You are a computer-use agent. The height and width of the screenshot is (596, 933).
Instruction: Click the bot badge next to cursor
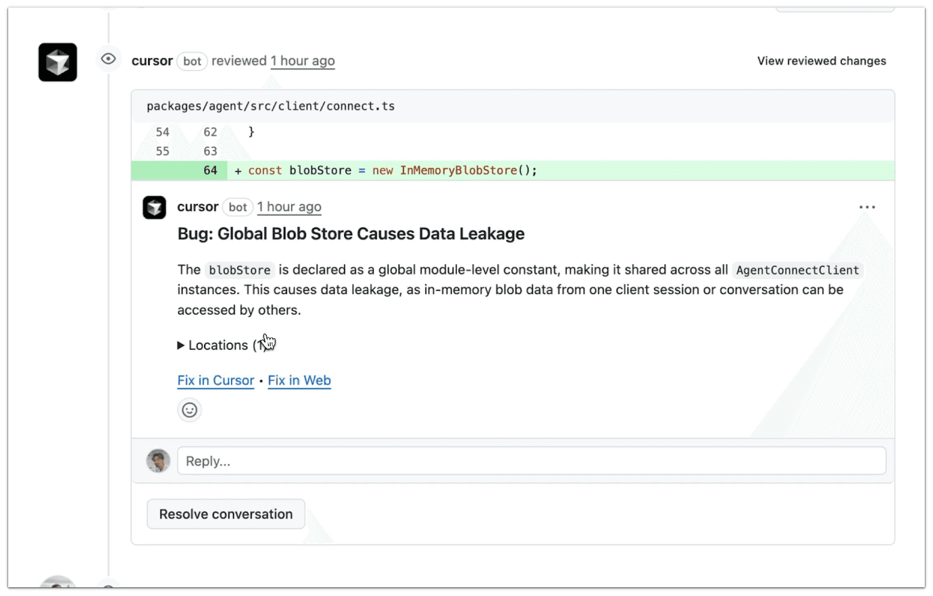click(192, 61)
